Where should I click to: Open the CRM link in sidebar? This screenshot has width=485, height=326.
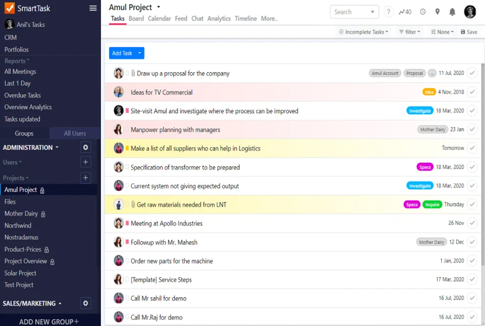coord(11,37)
